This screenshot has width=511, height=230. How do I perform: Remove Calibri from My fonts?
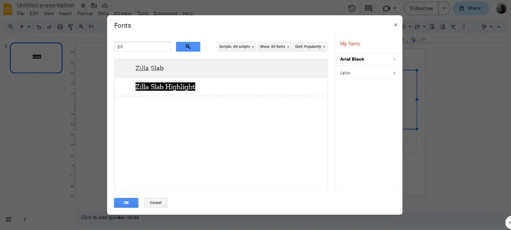(x=394, y=73)
